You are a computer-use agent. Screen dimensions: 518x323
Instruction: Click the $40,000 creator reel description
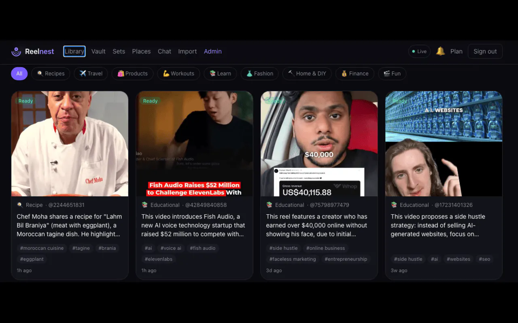tap(319, 225)
